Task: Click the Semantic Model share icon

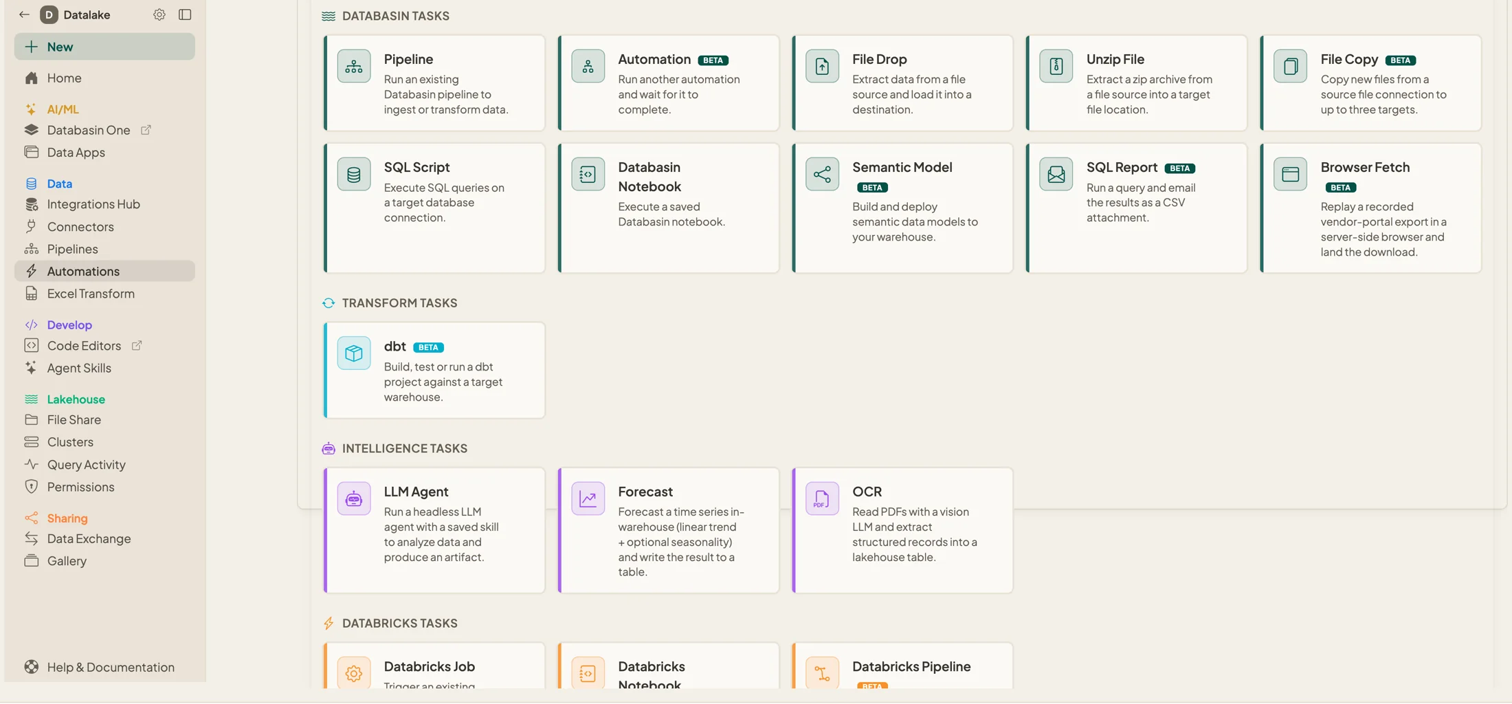Action: pyautogui.click(x=822, y=175)
